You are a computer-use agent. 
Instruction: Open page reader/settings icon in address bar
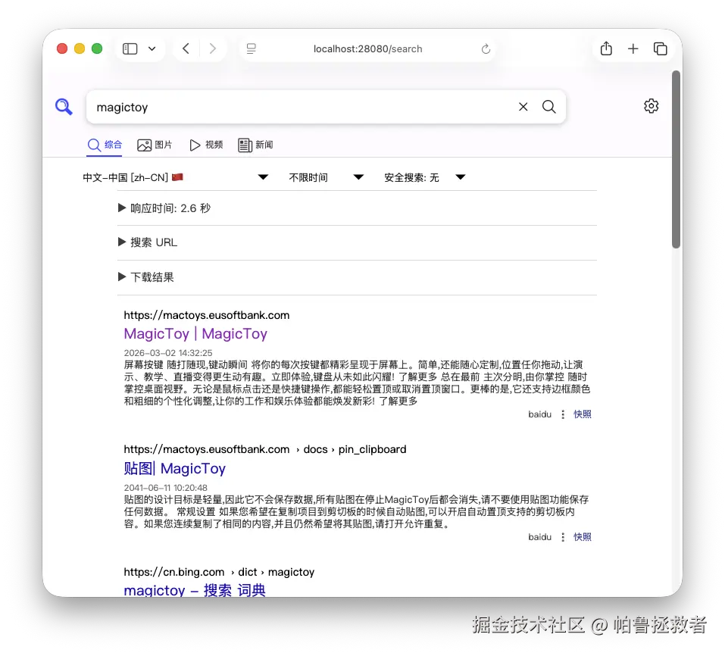[251, 48]
